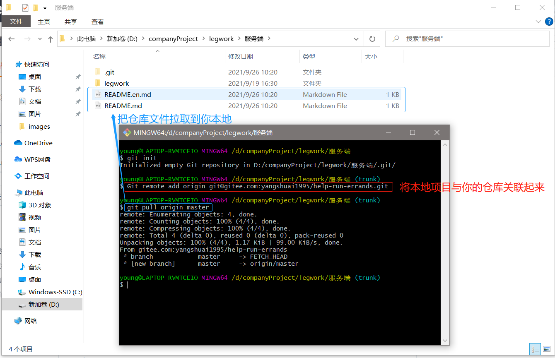
Task: Maximize the MINGW64 terminal window
Action: 412,132
